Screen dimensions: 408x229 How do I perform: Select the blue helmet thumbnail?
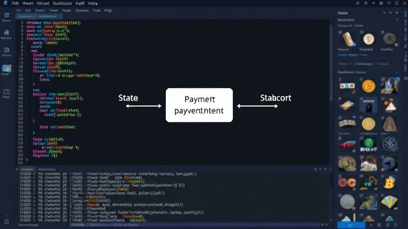[390, 163]
